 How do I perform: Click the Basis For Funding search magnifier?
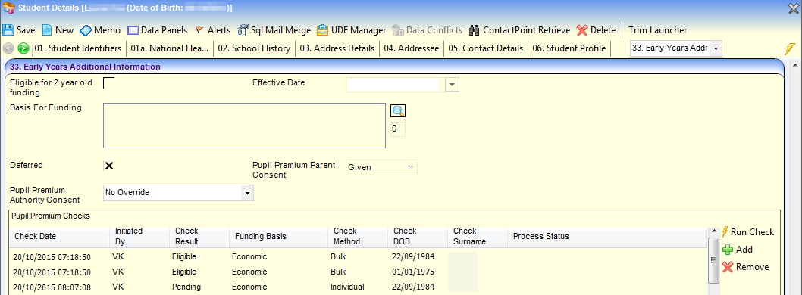(398, 110)
